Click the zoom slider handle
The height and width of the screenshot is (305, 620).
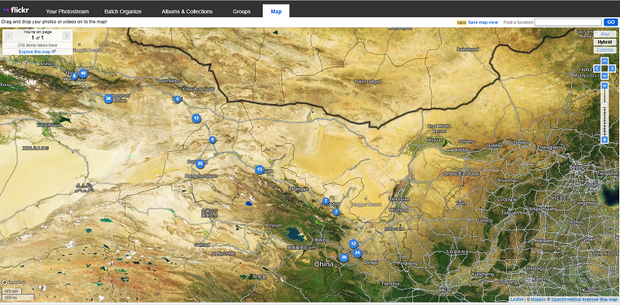[604, 105]
